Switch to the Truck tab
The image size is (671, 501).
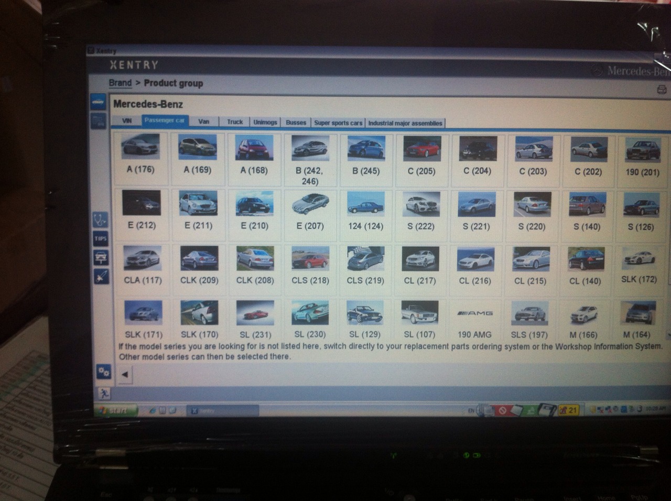235,122
